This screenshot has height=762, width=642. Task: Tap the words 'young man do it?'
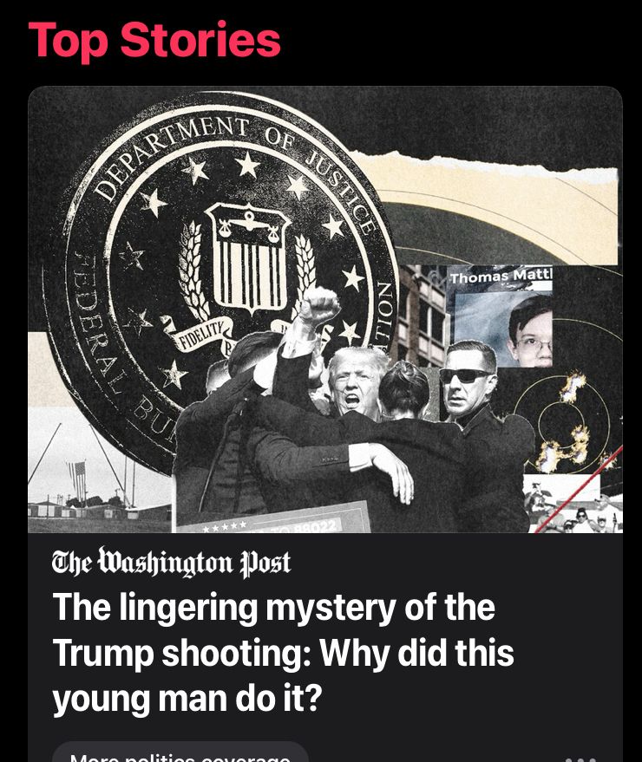click(187, 699)
